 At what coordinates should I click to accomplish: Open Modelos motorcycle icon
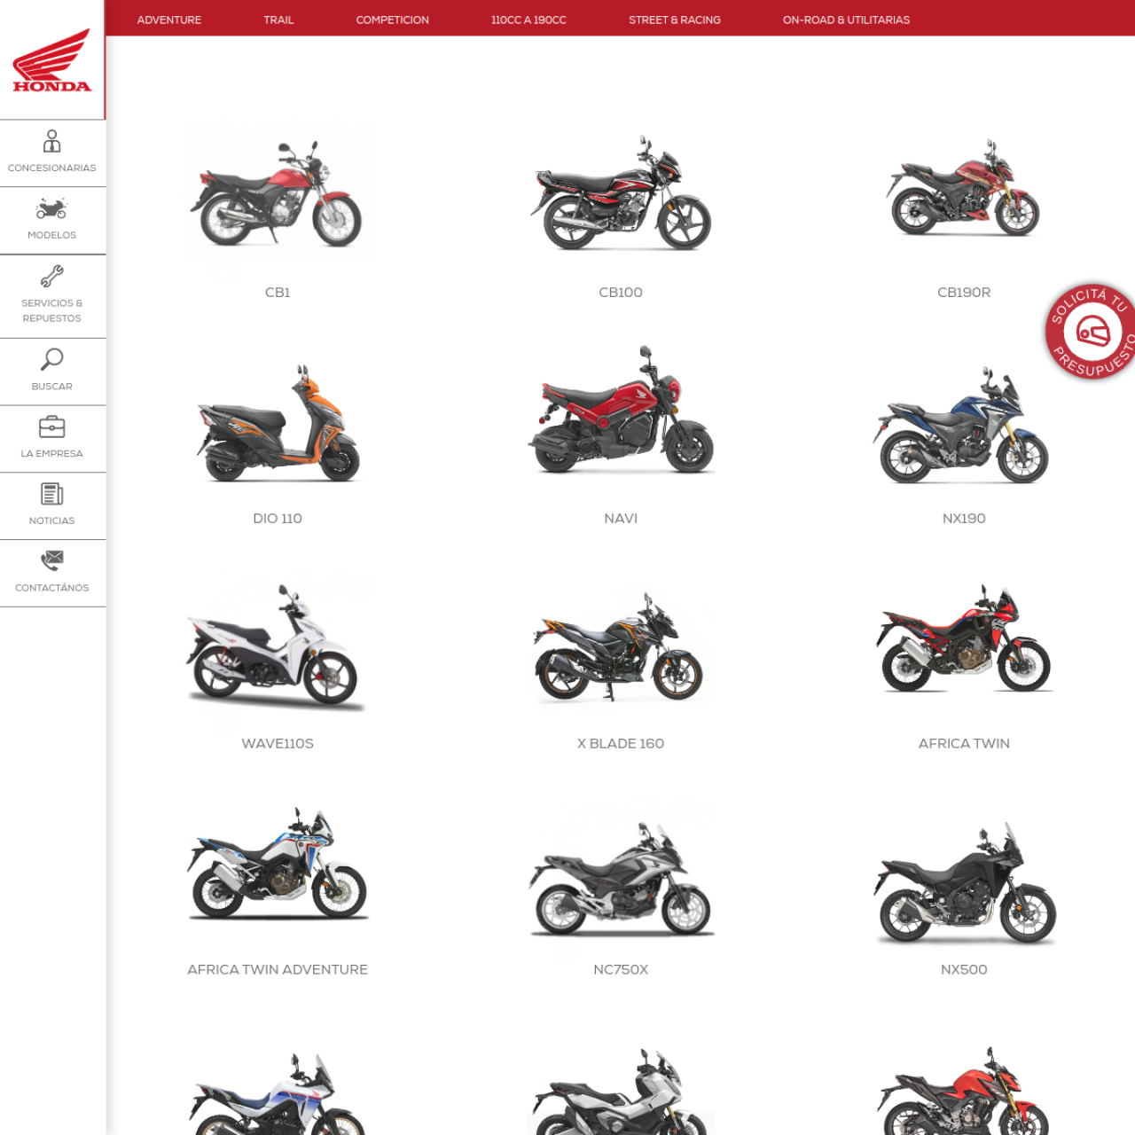pyautogui.click(x=51, y=209)
